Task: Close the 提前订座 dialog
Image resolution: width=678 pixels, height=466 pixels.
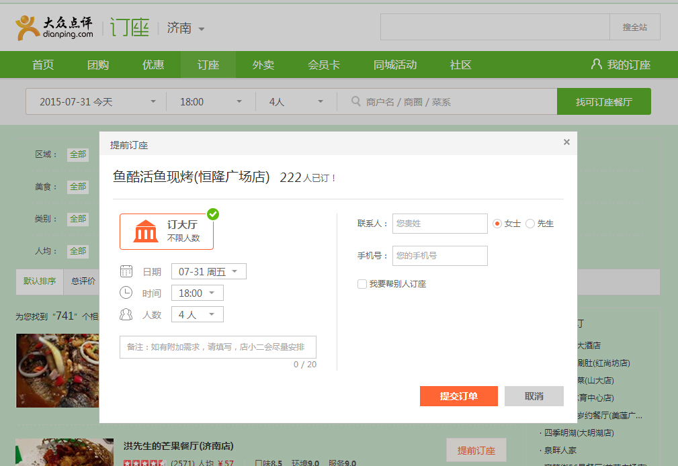Action: pyautogui.click(x=566, y=142)
